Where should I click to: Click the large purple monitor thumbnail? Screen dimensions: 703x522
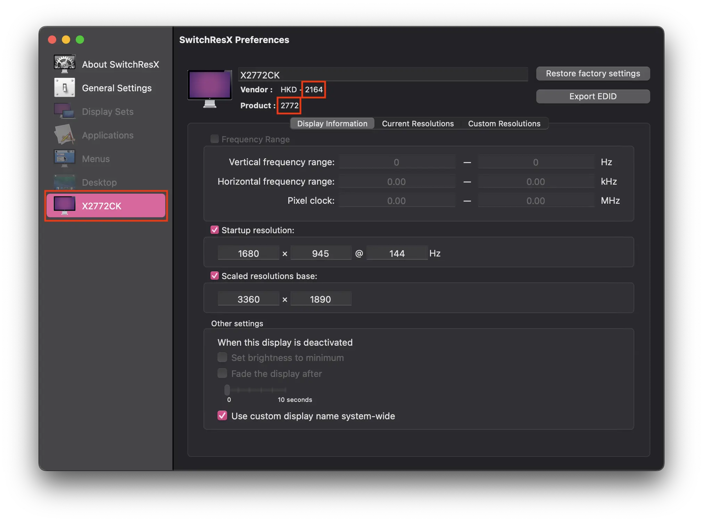pyautogui.click(x=210, y=88)
